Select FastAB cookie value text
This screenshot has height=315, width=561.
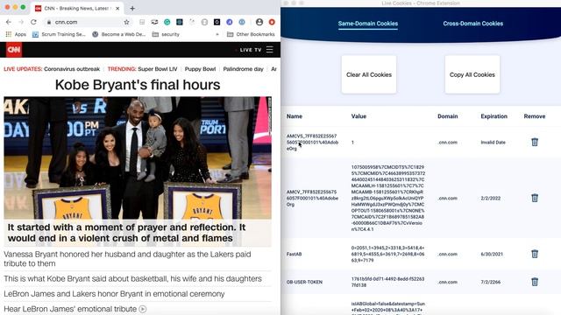point(387,254)
